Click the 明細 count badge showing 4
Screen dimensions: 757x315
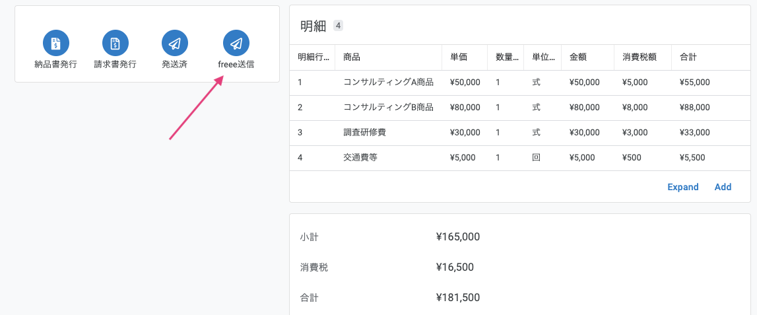click(x=338, y=26)
